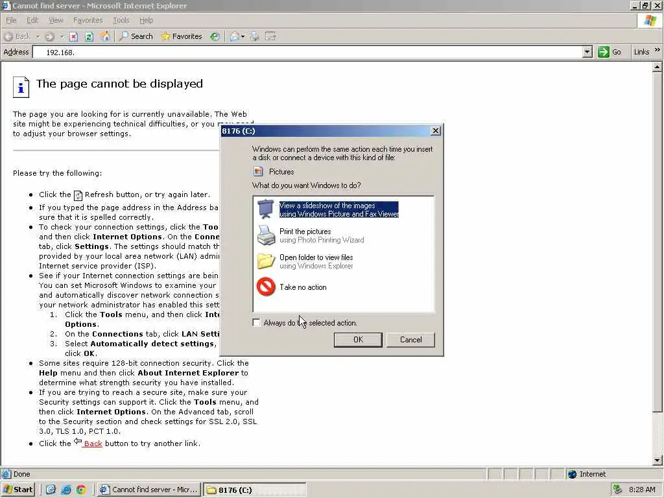Click the Links toolbar label
This screenshot has height=498, width=664.
point(641,52)
